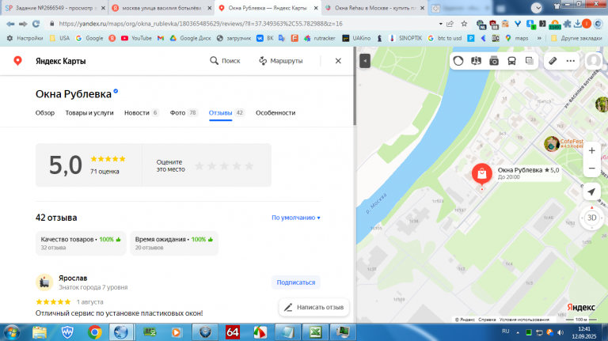Open the downloads arrow icon in toolbar
Screen dimensions: 608x341
[577, 24]
